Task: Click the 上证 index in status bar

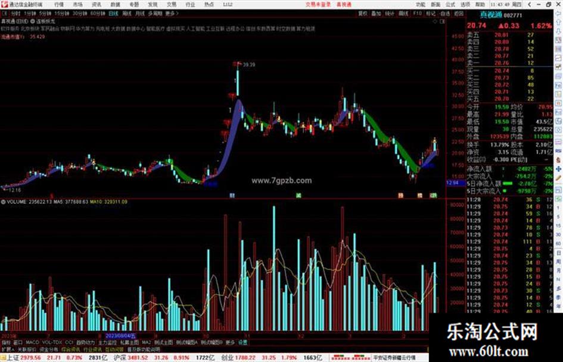Action: (13, 358)
